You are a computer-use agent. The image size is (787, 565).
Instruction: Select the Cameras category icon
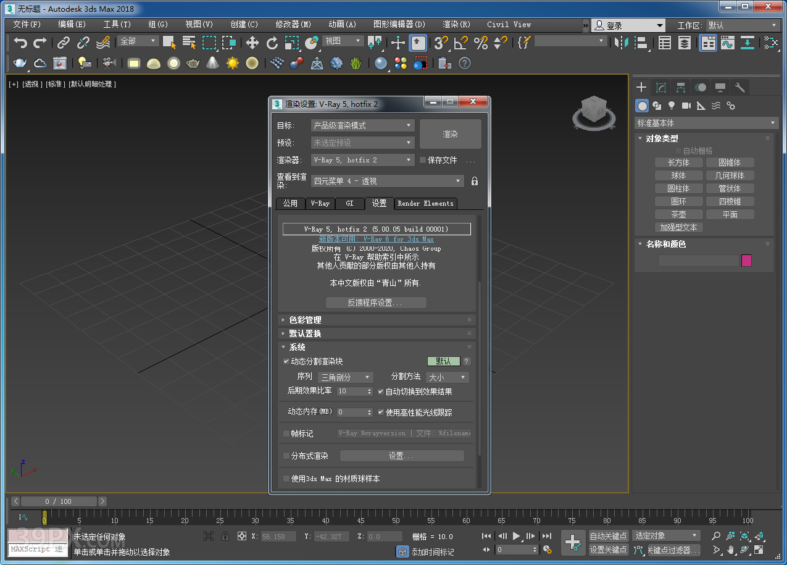(x=686, y=106)
